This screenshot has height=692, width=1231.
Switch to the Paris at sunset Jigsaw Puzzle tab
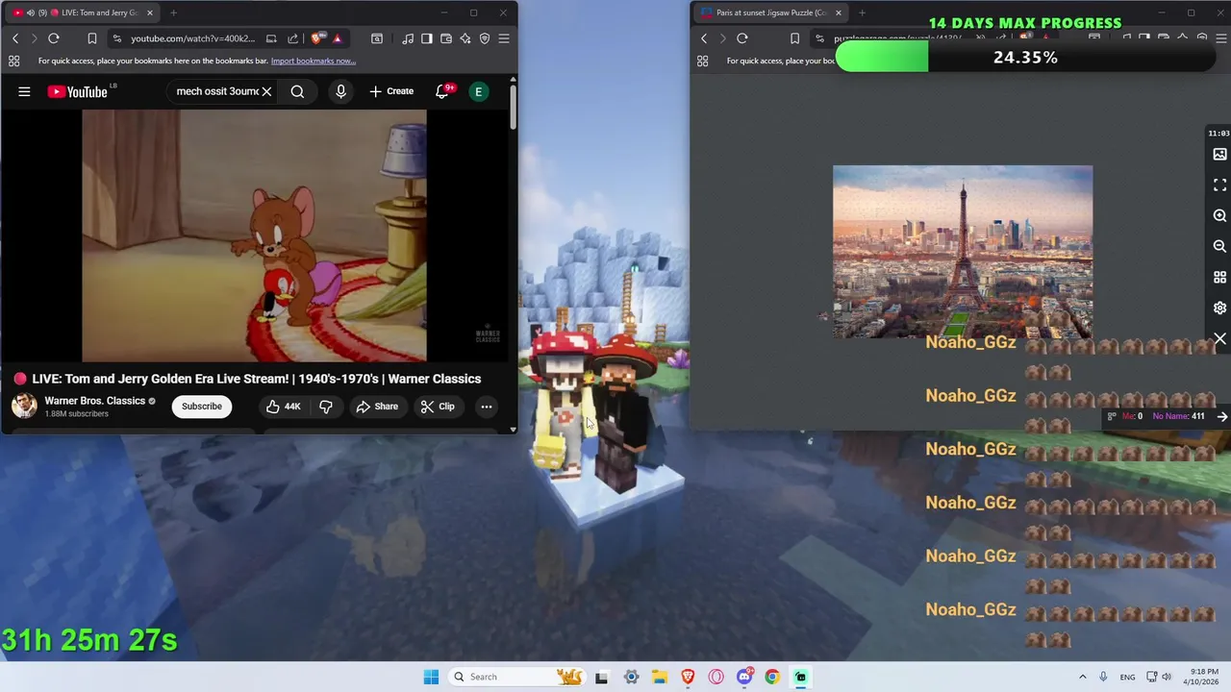tap(769, 12)
